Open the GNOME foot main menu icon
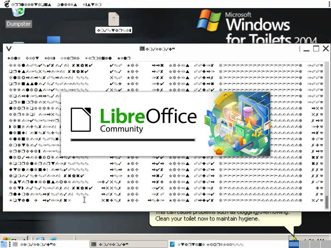 pos(7,4)
